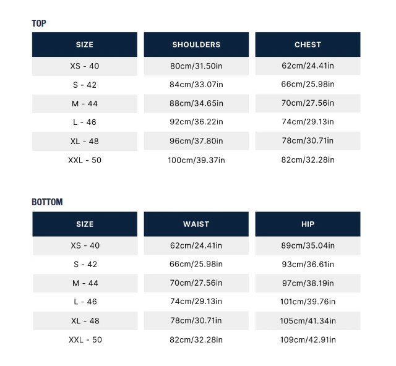Click the SIZE header in the Top table
Screen dimensions: 396x366
pyautogui.click(x=85, y=45)
